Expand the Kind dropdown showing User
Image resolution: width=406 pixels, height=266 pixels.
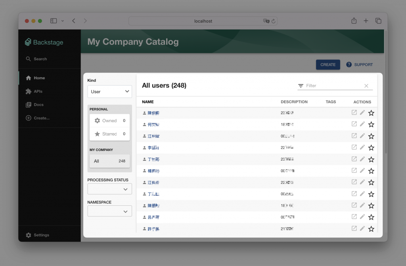click(110, 92)
